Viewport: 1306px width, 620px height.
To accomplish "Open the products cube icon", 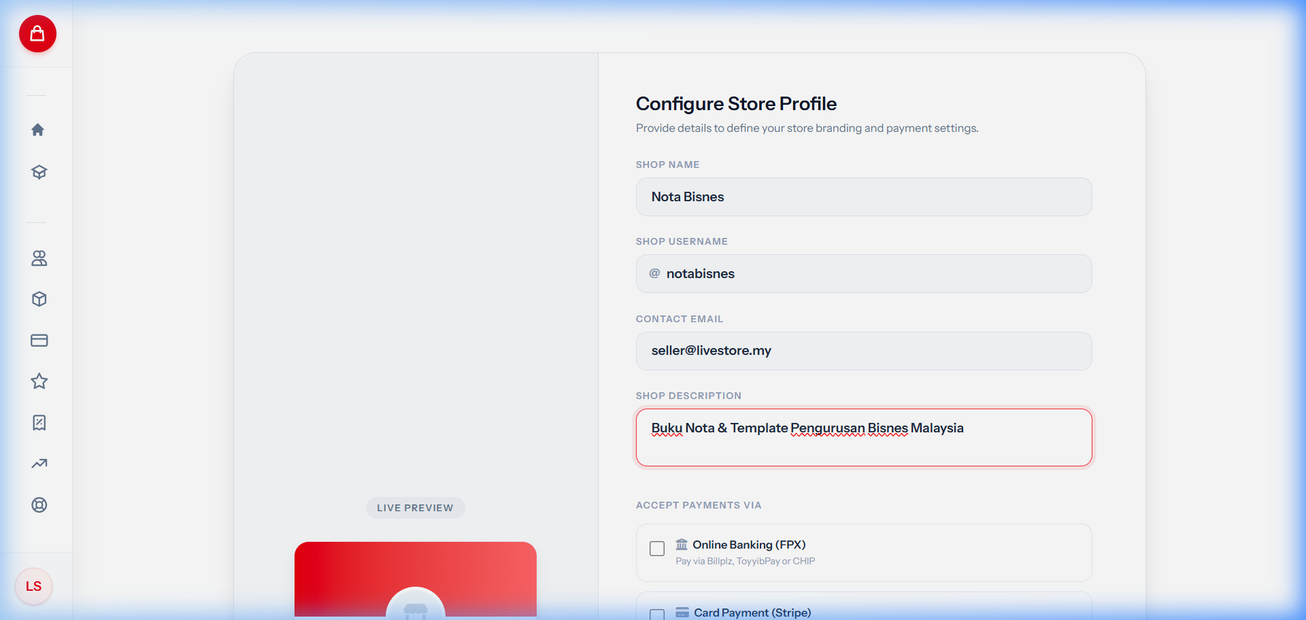I will coord(39,299).
